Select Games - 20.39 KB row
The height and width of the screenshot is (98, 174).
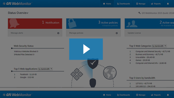coord(143,60)
